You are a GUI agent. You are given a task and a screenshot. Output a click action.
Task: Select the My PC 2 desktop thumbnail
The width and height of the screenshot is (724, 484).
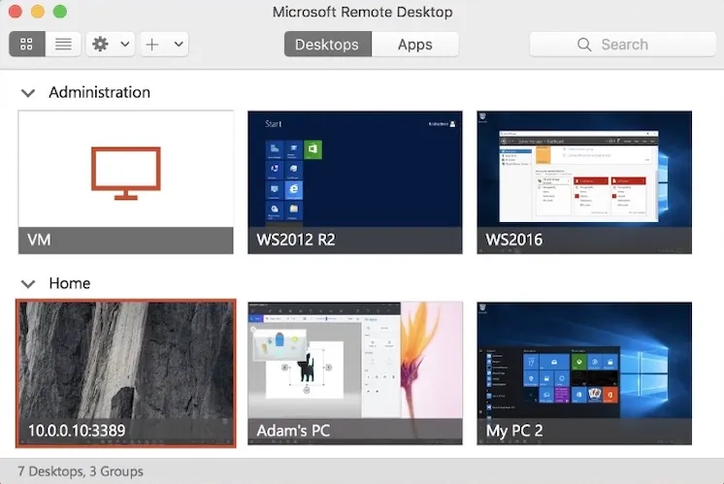tap(584, 373)
